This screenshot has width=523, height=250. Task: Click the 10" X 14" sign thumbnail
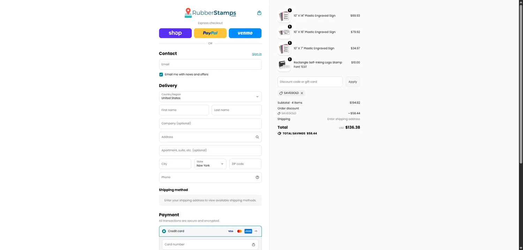pos(284,16)
